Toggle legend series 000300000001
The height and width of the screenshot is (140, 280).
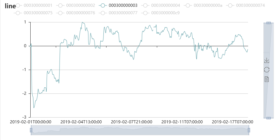(33, 5)
